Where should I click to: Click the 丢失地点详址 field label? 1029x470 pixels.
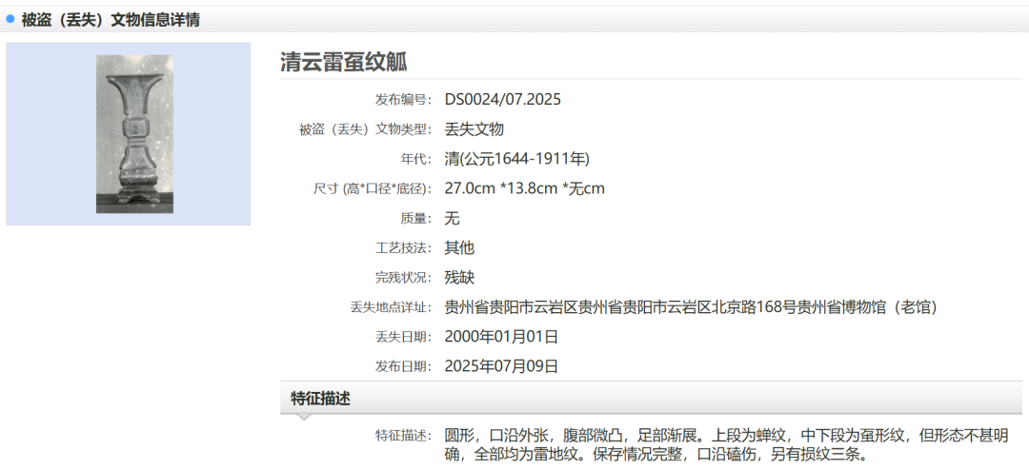(391, 308)
